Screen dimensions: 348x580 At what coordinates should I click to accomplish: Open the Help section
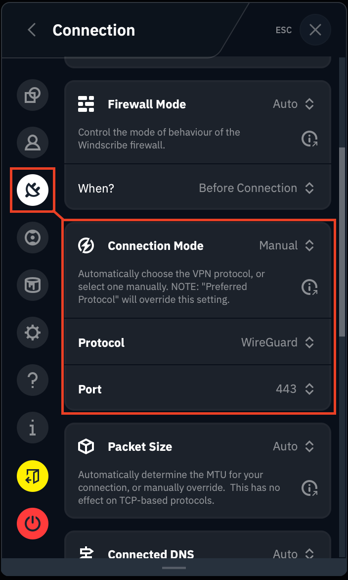coord(33,380)
